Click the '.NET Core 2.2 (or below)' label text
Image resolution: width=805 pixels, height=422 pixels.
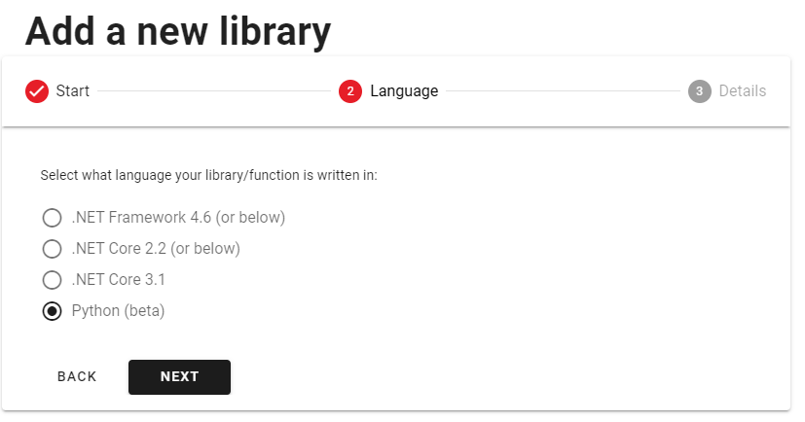[x=156, y=249]
